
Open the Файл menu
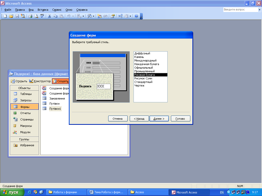coord(8,10)
